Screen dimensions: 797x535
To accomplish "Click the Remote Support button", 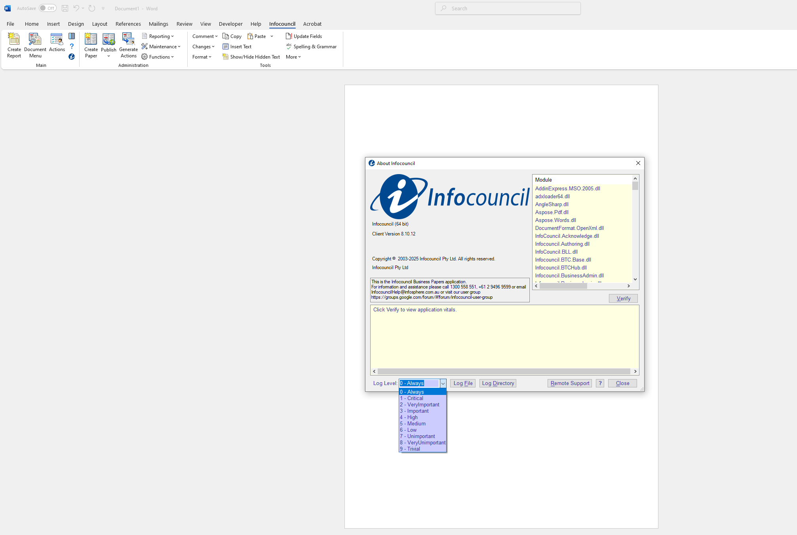I will (570, 383).
